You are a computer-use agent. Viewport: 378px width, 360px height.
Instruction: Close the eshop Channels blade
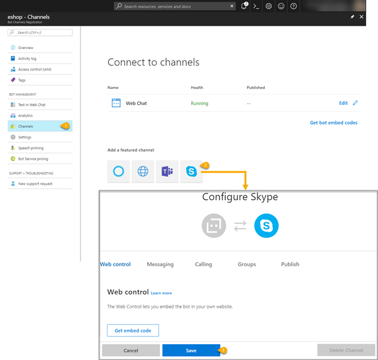[362, 17]
